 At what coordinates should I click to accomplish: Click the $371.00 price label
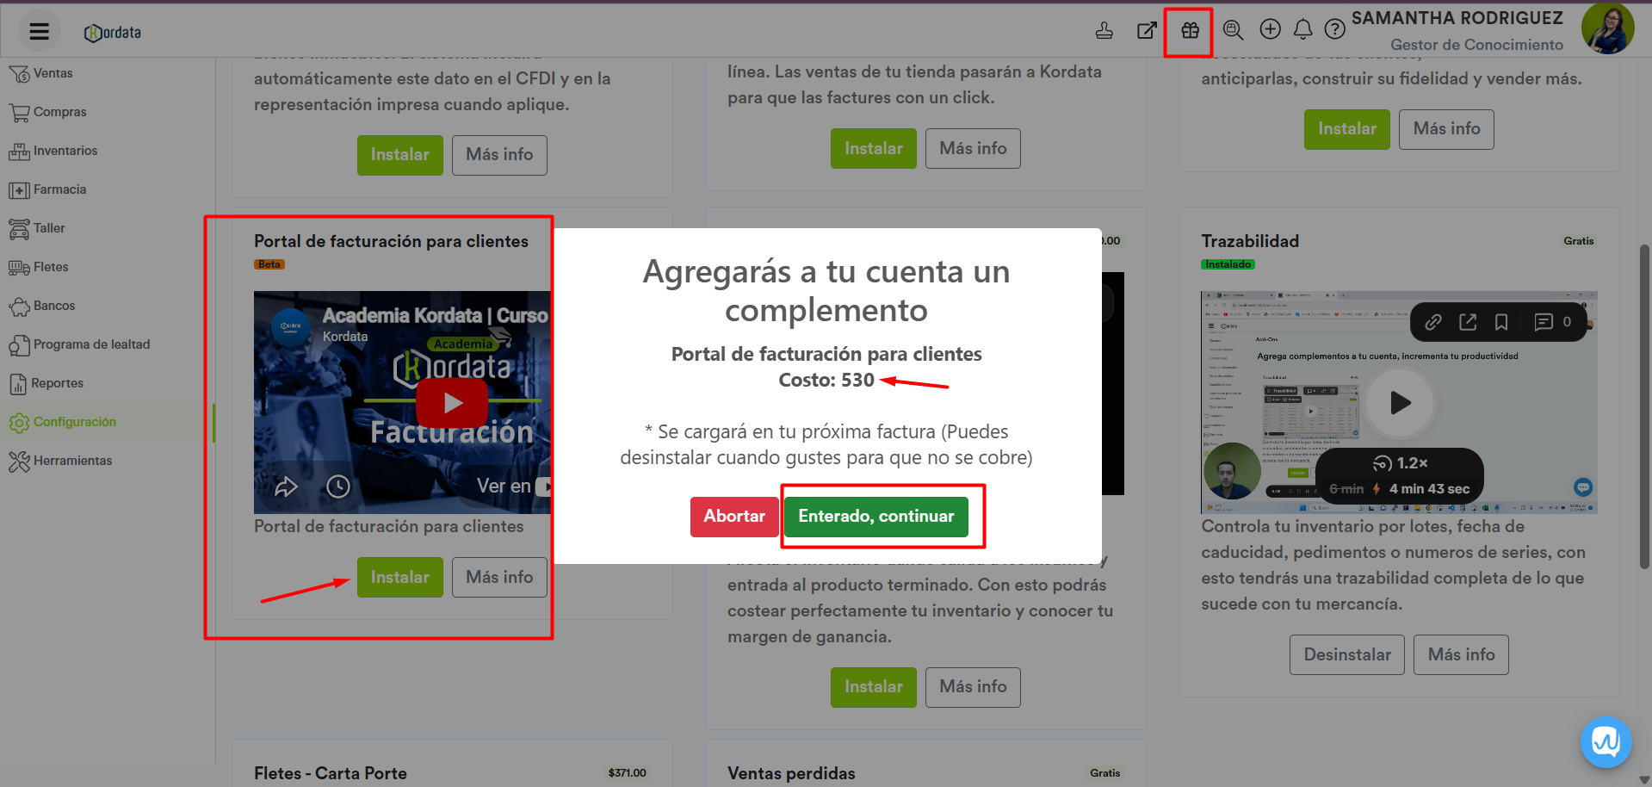pos(627,773)
